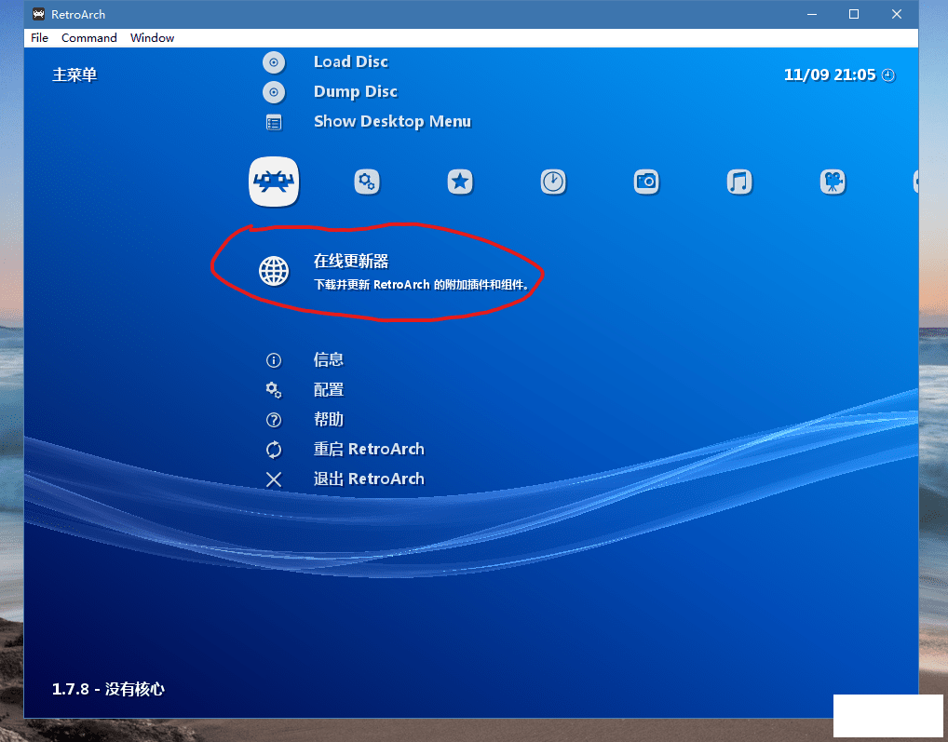Click the updater description text 下载并更新 RetroArch

point(422,285)
